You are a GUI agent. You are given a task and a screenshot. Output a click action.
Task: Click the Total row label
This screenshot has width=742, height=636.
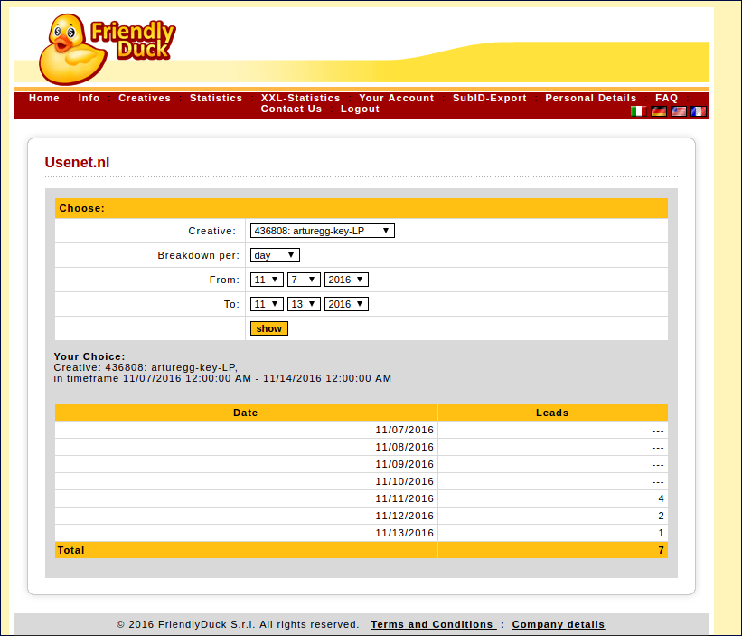pyautogui.click(x=71, y=550)
